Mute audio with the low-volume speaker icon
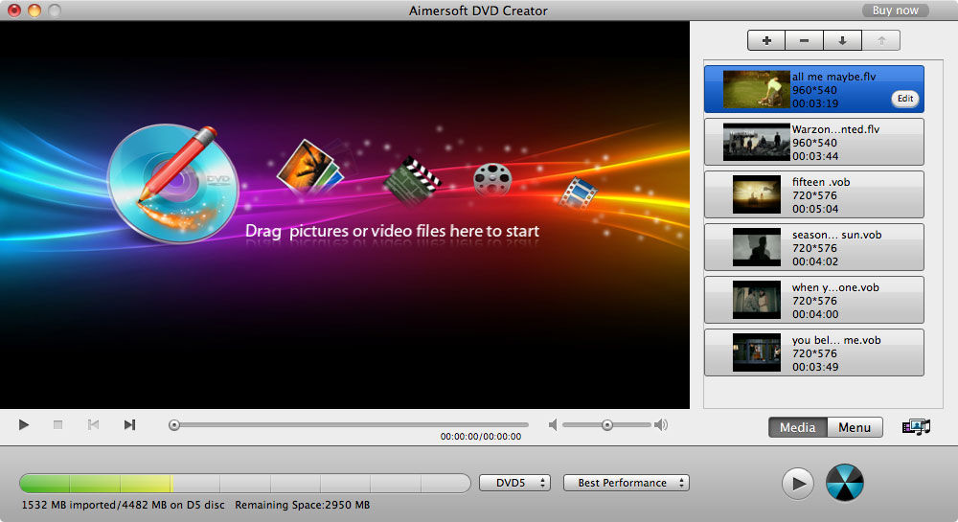This screenshot has width=958, height=522. (x=553, y=425)
